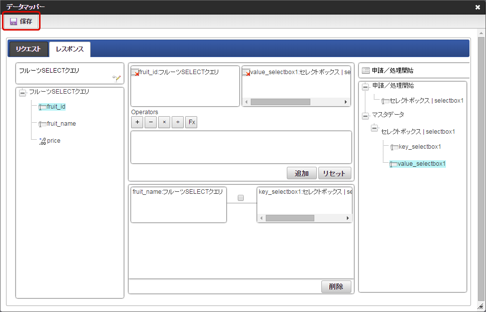Click the left arrow of key_selectbox1 box scrollbar

(261, 218)
